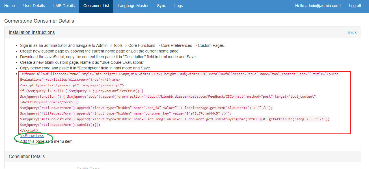Open the Home menu item
Screen dimensions: 369x169
coord(10,6)
